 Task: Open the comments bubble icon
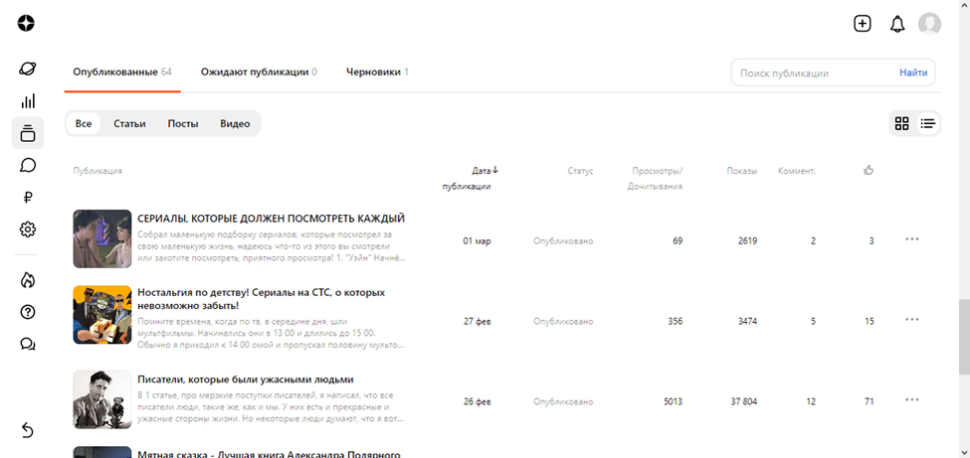27,165
